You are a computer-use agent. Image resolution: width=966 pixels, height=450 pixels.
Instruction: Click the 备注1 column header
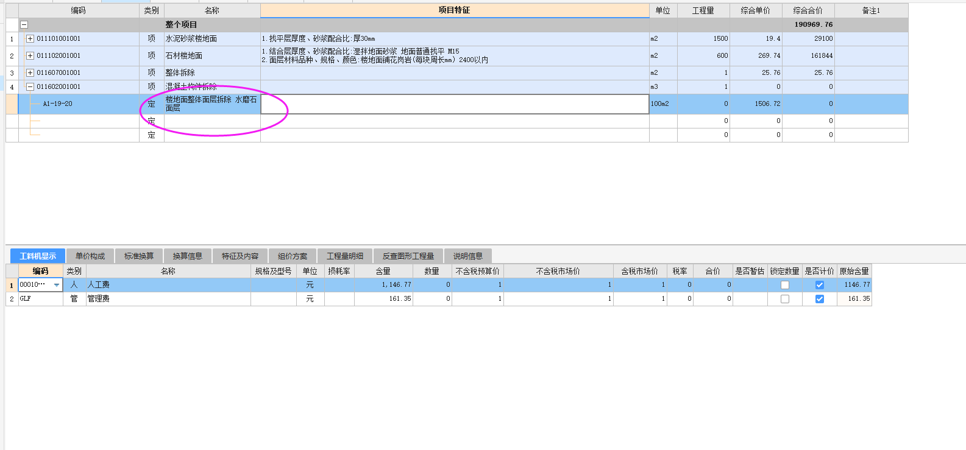click(x=872, y=10)
